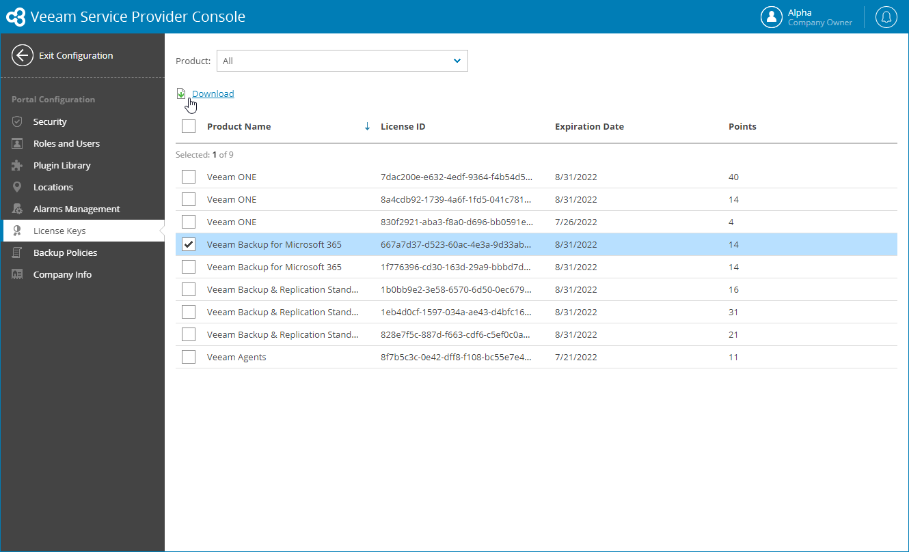
Task: Click the Alpha user avatar icon
Action: (772, 17)
